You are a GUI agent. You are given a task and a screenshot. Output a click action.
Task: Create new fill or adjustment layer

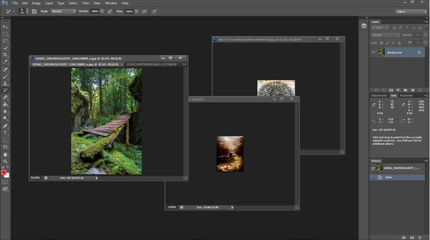tap(398, 90)
